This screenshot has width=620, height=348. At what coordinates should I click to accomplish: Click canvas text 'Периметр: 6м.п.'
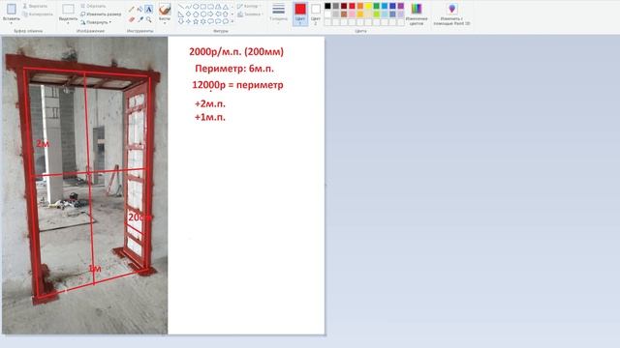click(x=234, y=69)
